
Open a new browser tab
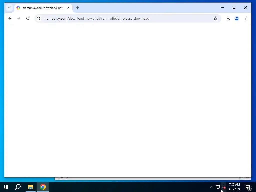[77, 8]
